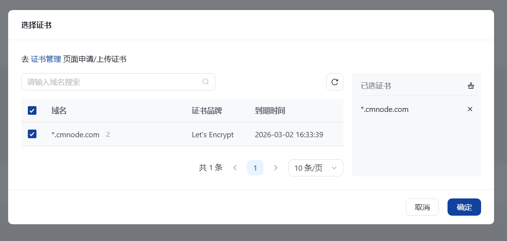
Task: Refresh the certificate list
Action: [x=335, y=82]
